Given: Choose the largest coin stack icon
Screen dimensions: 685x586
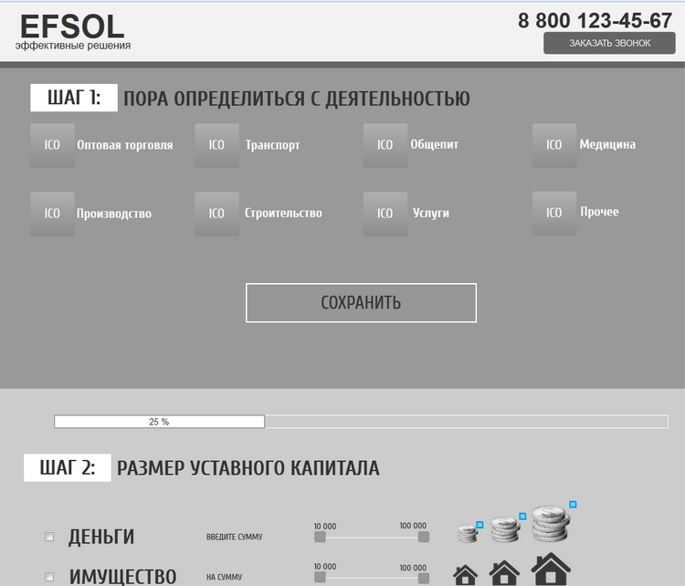Looking at the screenshot, I should (551, 524).
